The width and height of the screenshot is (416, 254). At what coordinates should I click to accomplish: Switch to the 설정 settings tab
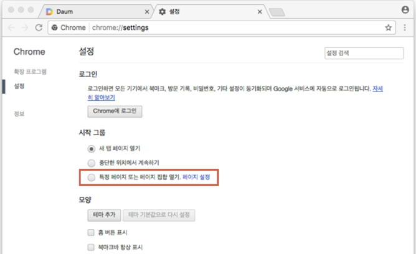(x=210, y=12)
